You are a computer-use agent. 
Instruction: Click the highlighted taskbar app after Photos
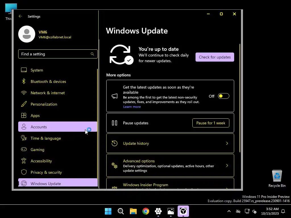(x=183, y=211)
